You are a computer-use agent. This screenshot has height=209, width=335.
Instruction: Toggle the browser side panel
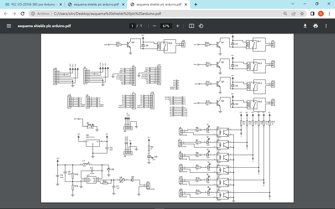point(312,14)
